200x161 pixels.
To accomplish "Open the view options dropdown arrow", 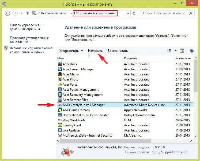I will click(x=176, y=51).
